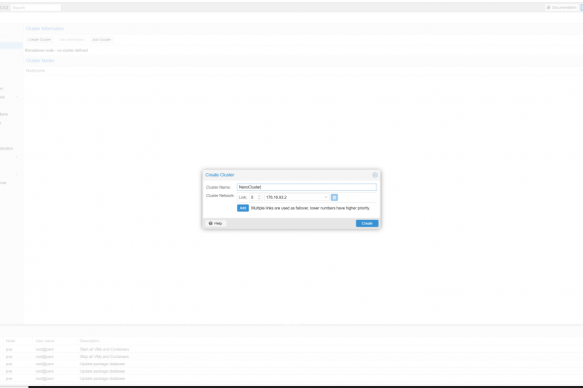Viewport: 583px width, 388px height.
Task: Click the Join Cluster toolbar button
Action: [101, 40]
